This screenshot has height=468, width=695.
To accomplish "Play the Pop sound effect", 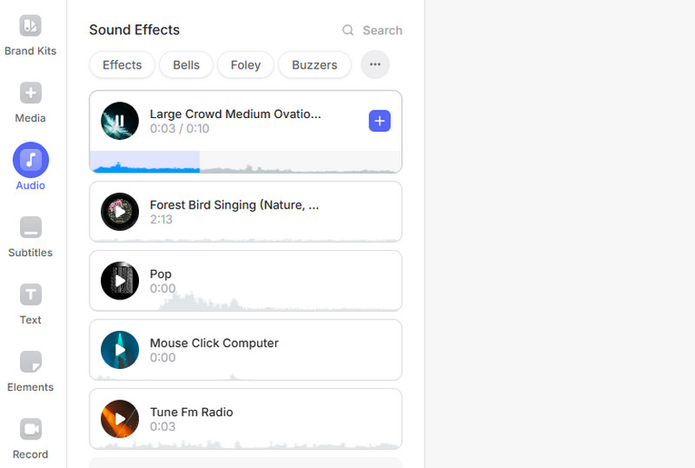I will pyautogui.click(x=120, y=280).
